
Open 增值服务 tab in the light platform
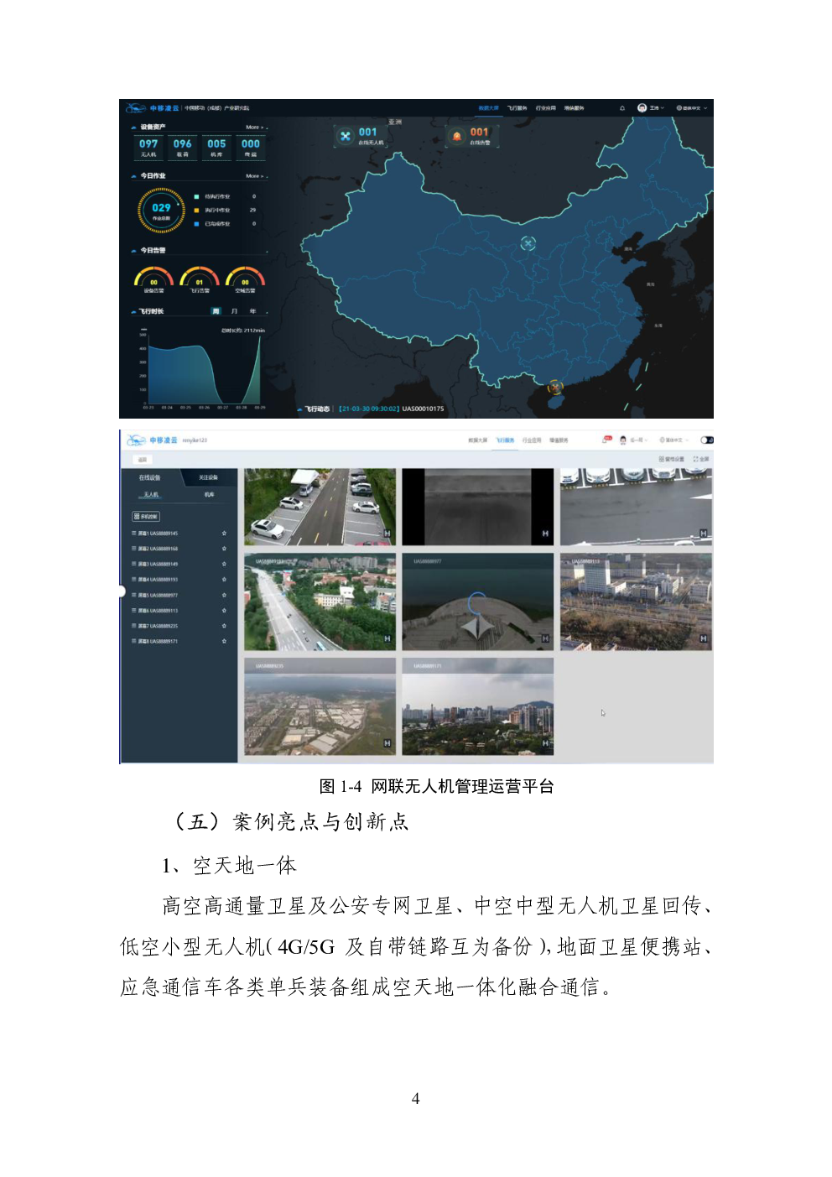559,440
